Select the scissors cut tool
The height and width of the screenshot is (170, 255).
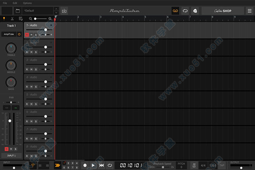coord(12,19)
